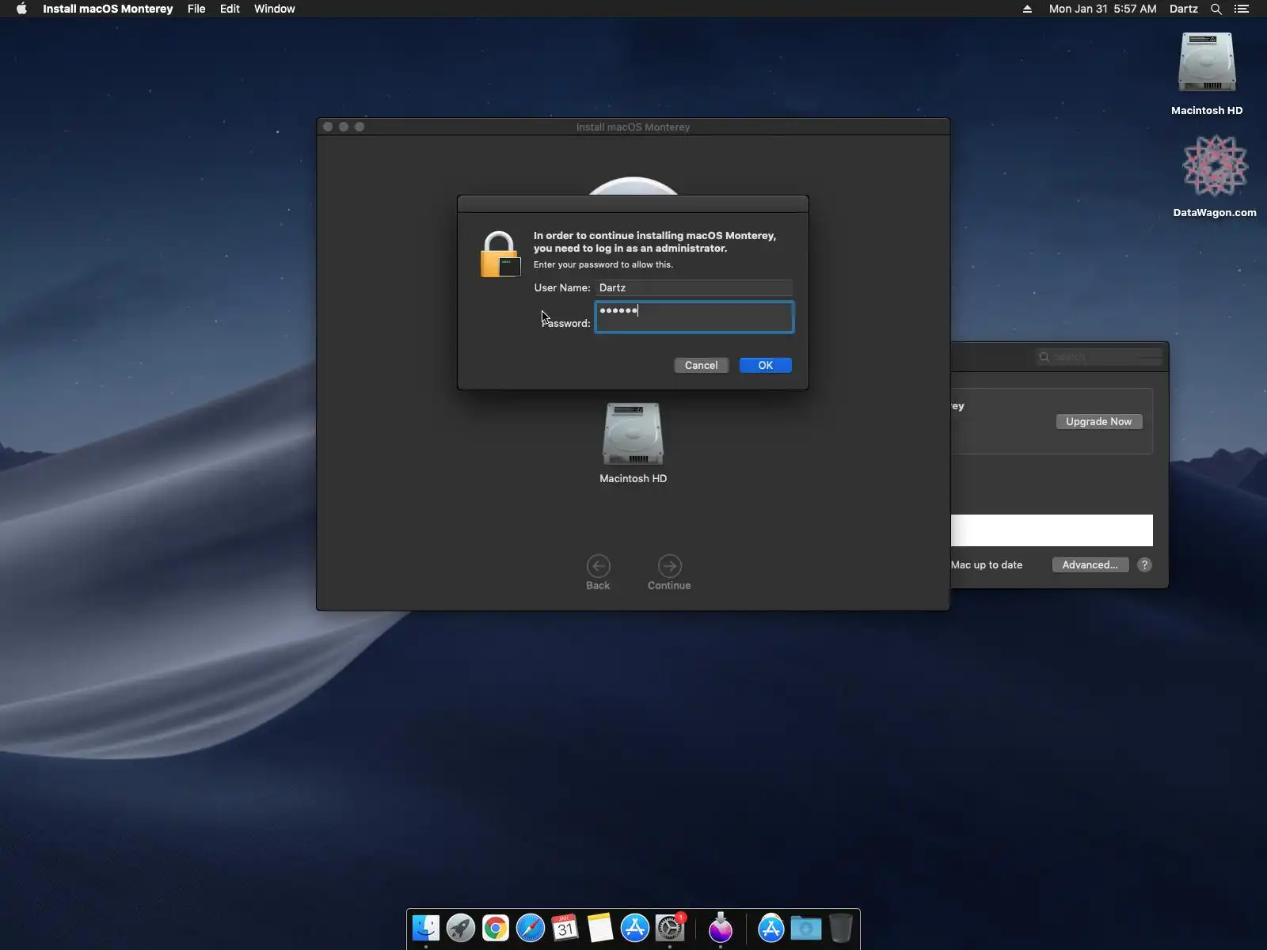Open the Trash in the Dock
Screen dimensions: 1267x950
tap(841, 928)
